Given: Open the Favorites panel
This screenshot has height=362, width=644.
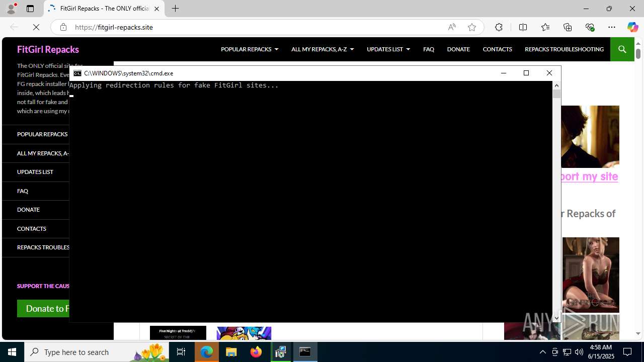Looking at the screenshot, I should tap(545, 27).
